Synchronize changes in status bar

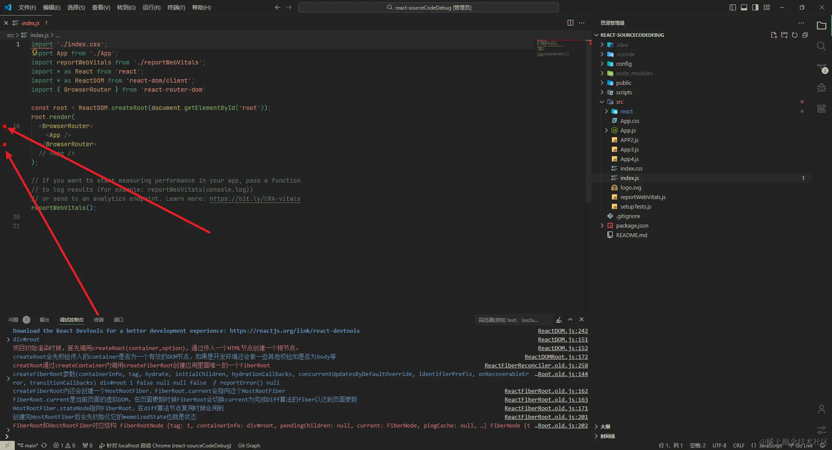(44, 445)
